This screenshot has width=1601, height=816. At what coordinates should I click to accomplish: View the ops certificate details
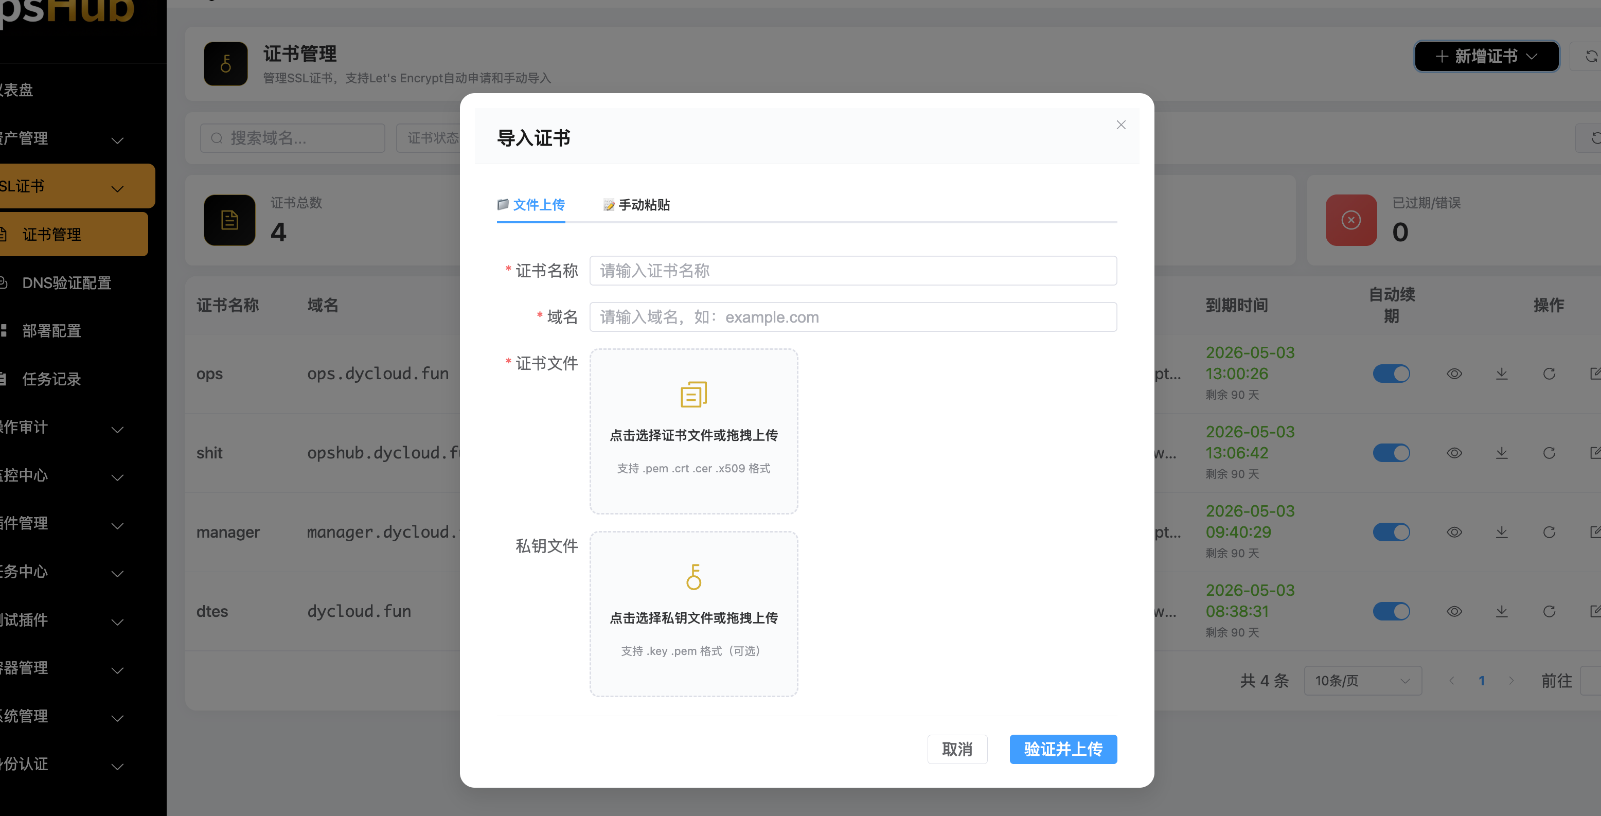tap(1455, 374)
